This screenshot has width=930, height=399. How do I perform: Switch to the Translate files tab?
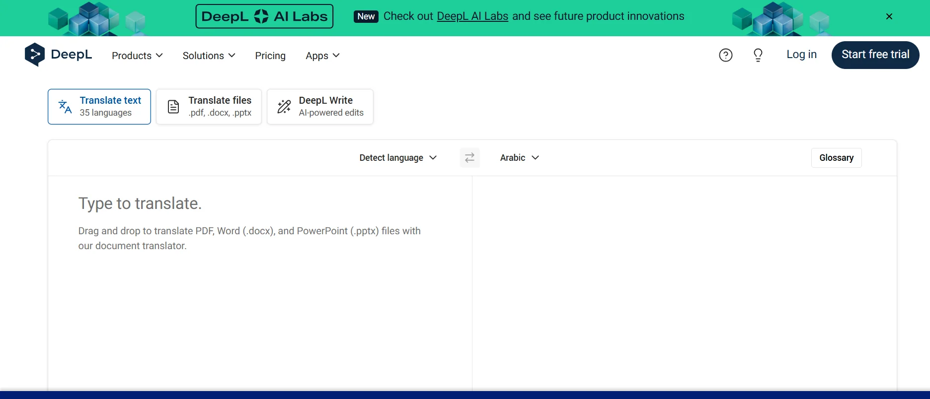pos(209,107)
